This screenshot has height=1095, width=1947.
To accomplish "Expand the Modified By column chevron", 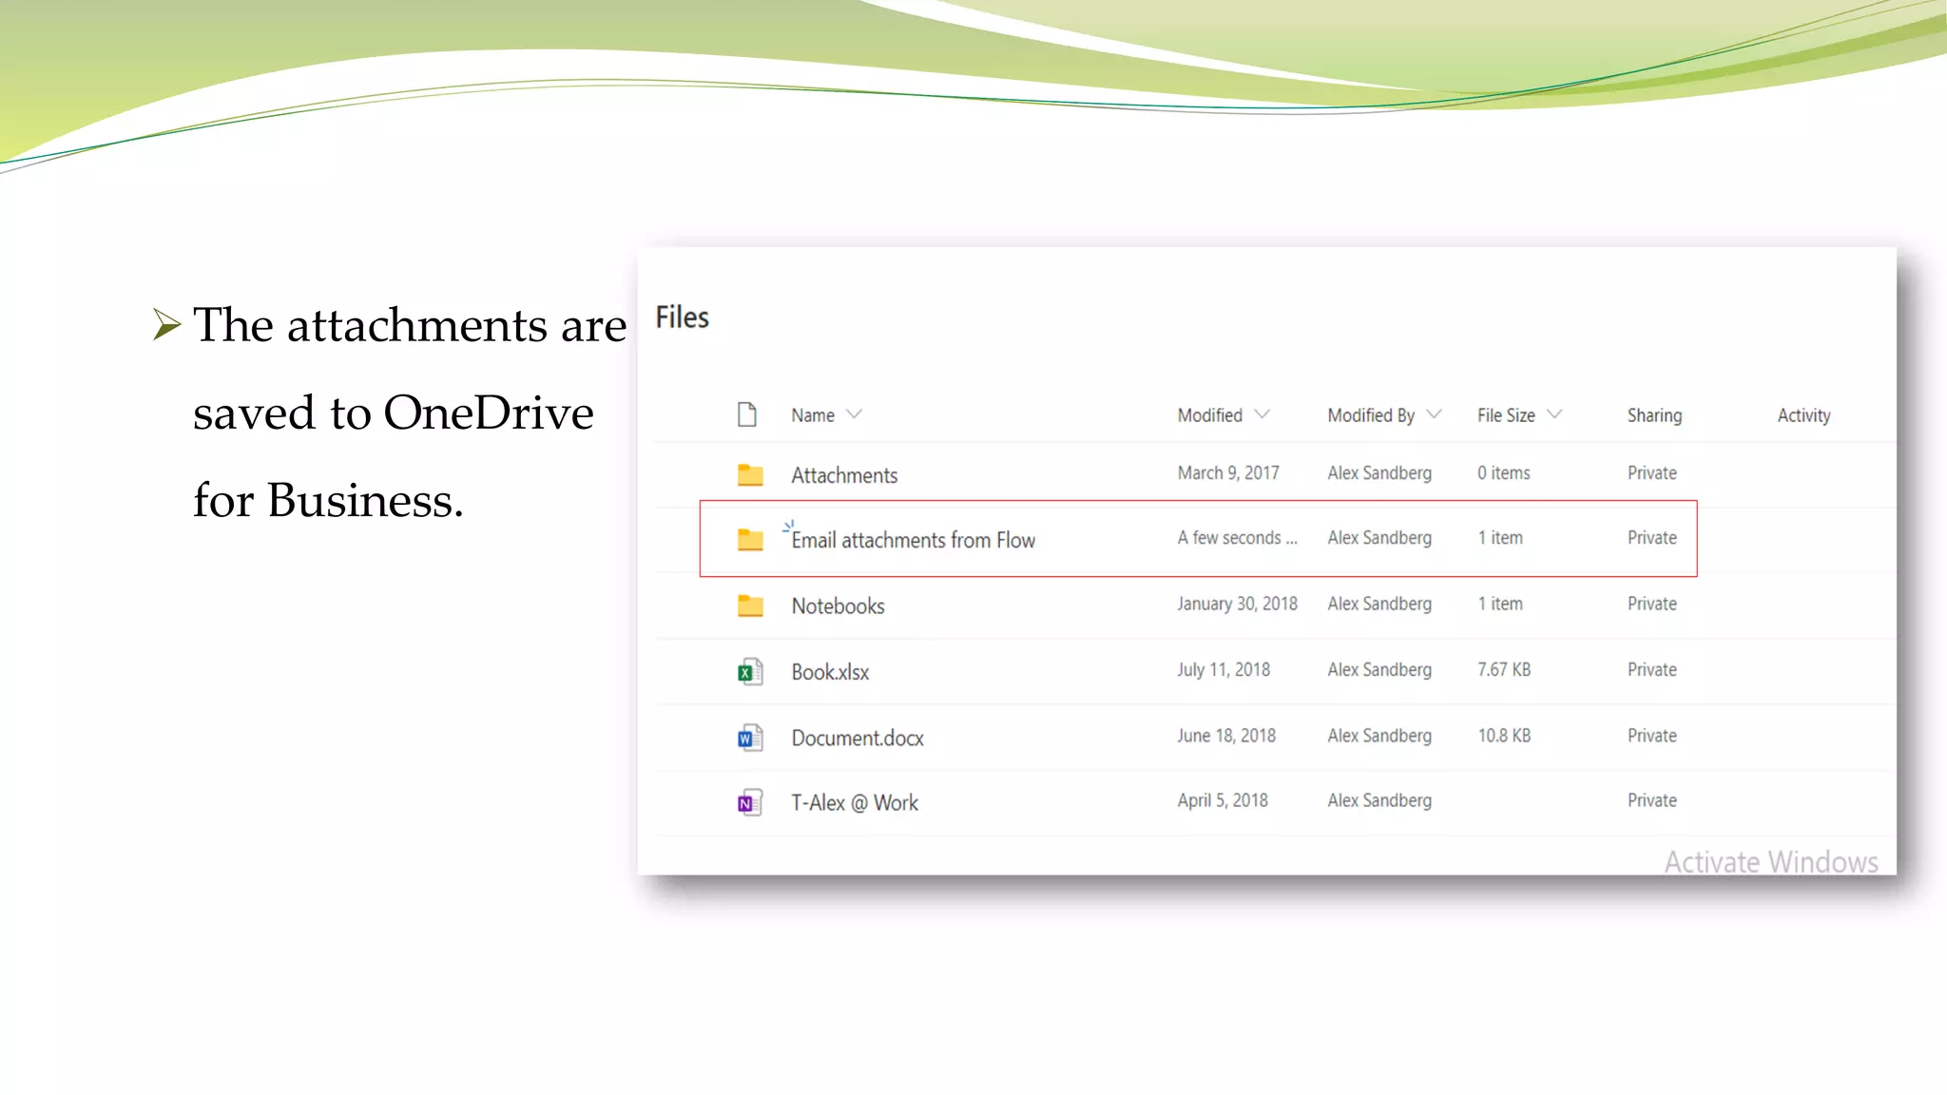I will pyautogui.click(x=1435, y=414).
